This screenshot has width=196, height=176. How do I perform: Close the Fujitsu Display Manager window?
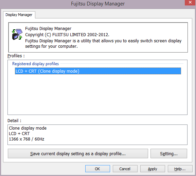[x=190, y=2]
